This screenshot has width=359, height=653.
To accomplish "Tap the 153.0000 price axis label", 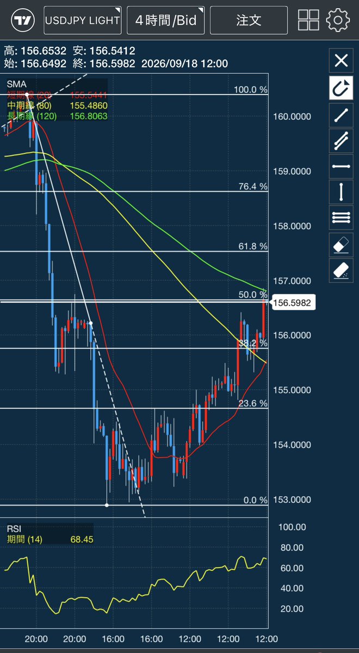I will pos(293,500).
